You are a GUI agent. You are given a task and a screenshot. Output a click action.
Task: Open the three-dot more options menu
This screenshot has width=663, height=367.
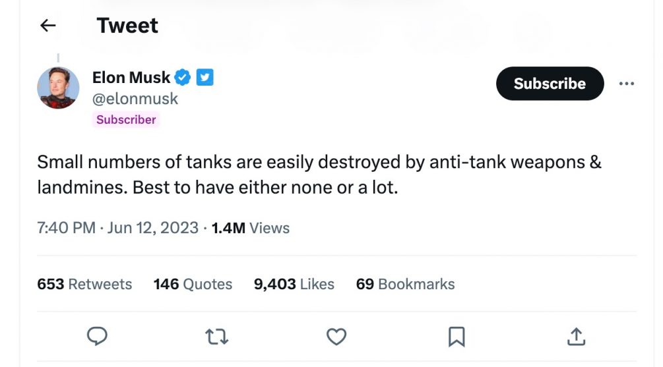tap(626, 84)
